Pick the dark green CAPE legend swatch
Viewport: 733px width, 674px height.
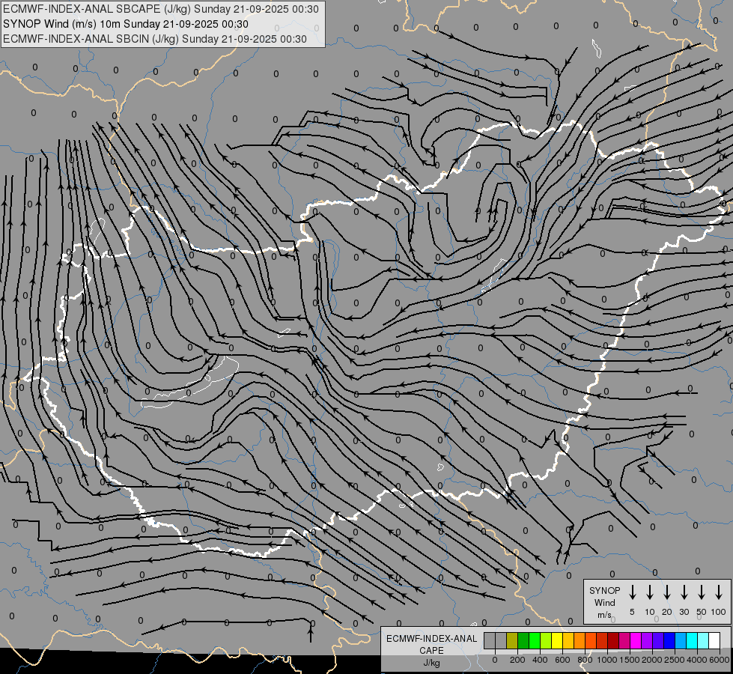coord(523,641)
